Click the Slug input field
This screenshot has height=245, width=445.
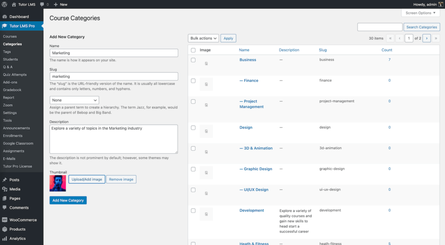tap(114, 76)
